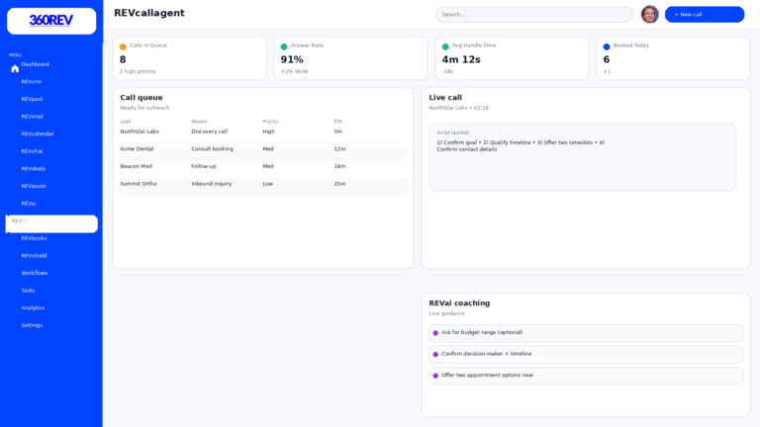Click the guided script box in Live call

point(582,157)
